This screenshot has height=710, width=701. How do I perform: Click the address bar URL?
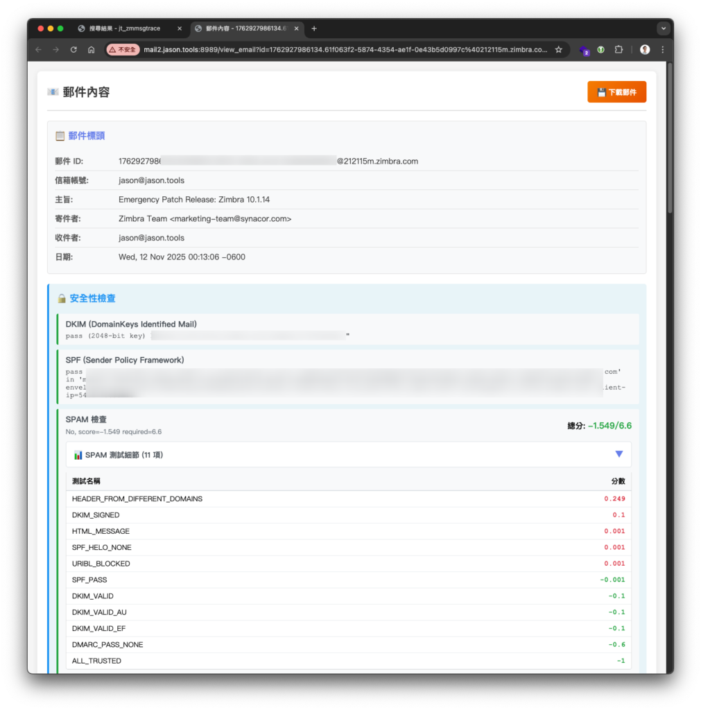pyautogui.click(x=345, y=50)
